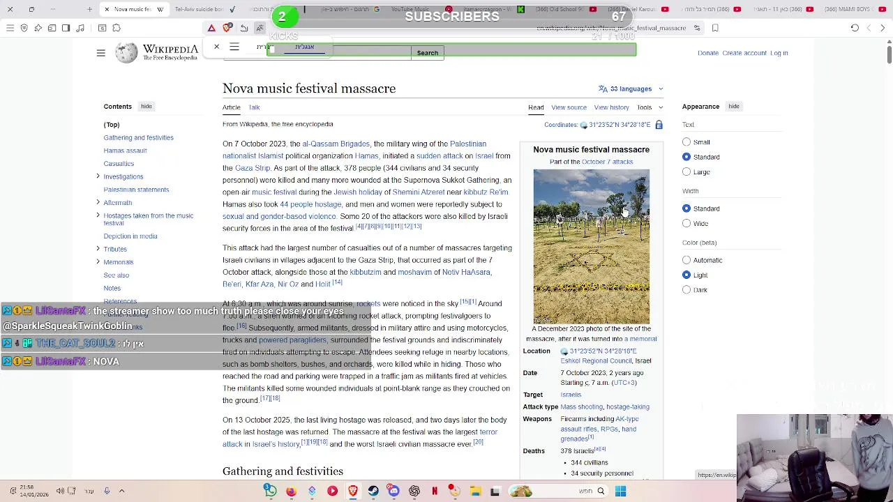Image resolution: width=893 pixels, height=502 pixels.
Task: Select Small text size
Action: pyautogui.click(x=686, y=142)
